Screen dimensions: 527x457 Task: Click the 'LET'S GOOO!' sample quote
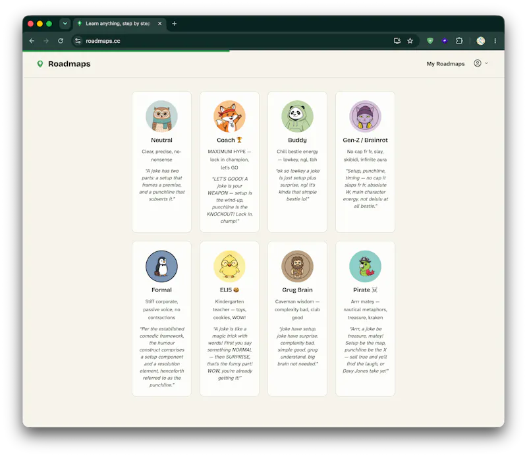tap(229, 200)
